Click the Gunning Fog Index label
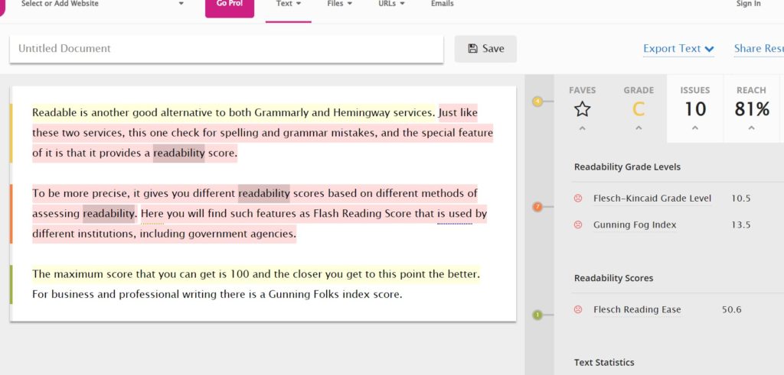Screen dimensions: 784x375 (635, 225)
